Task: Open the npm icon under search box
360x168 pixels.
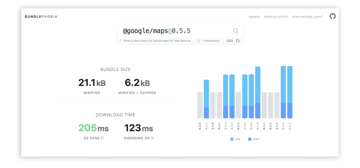Action: point(229,41)
